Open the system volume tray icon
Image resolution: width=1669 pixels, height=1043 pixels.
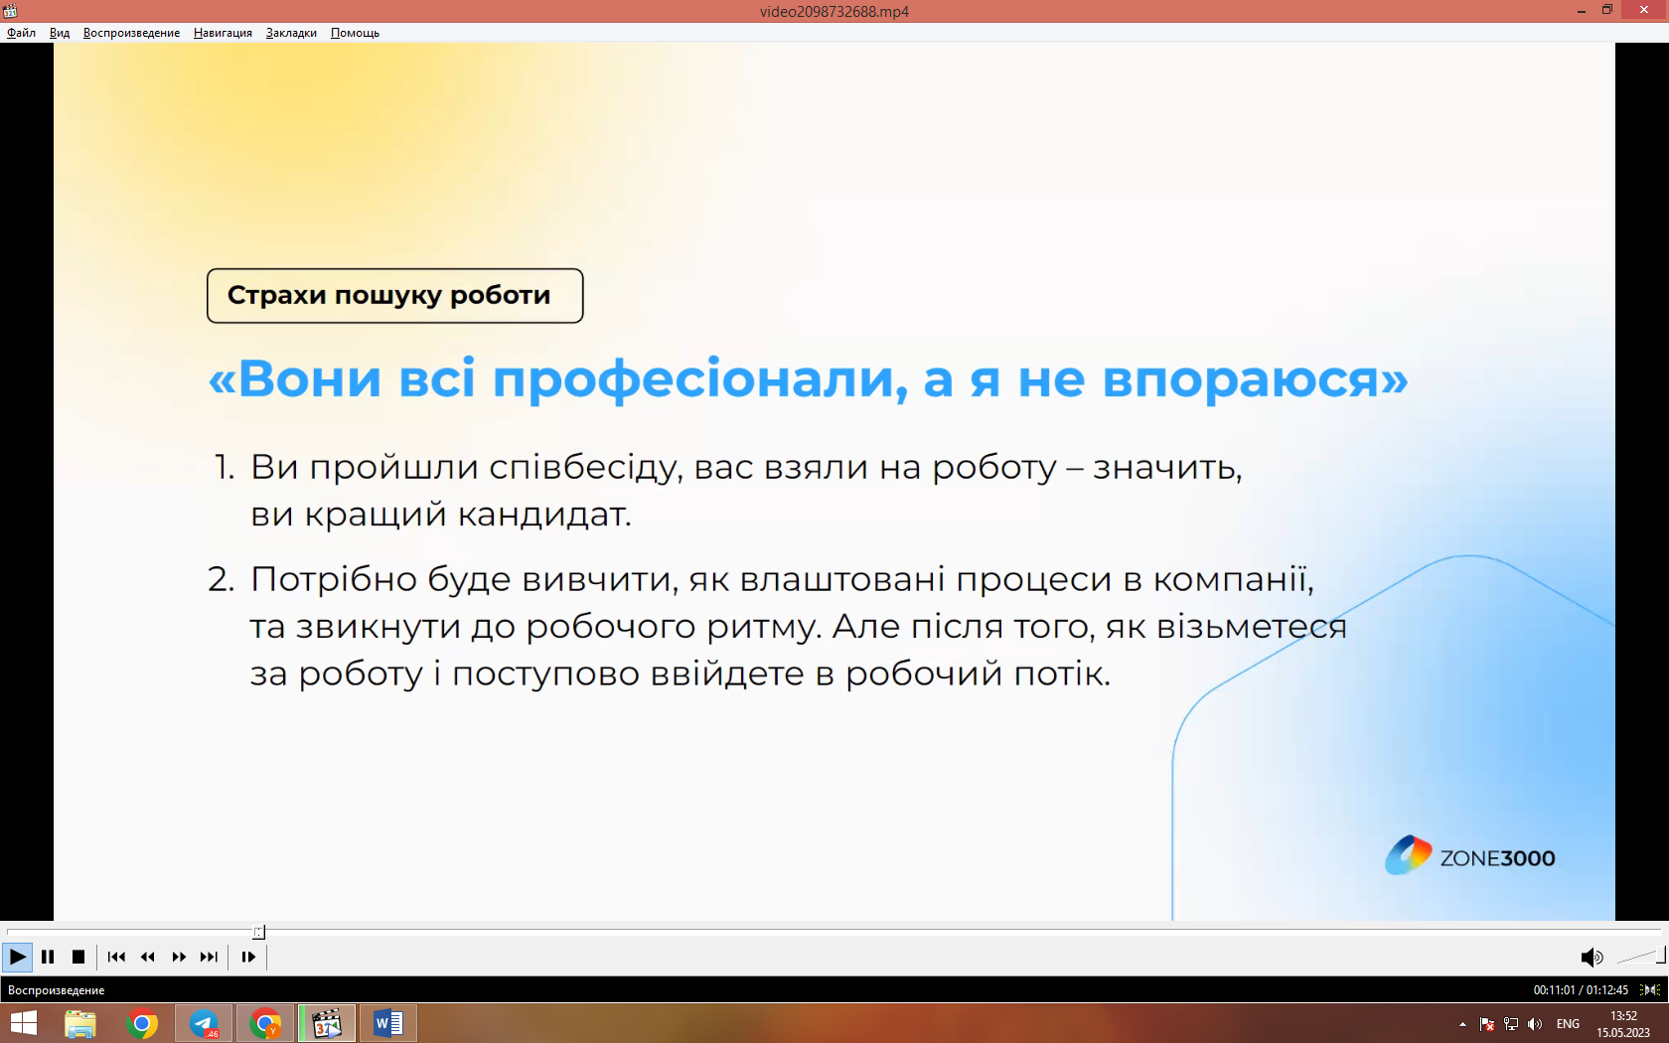point(1535,1024)
